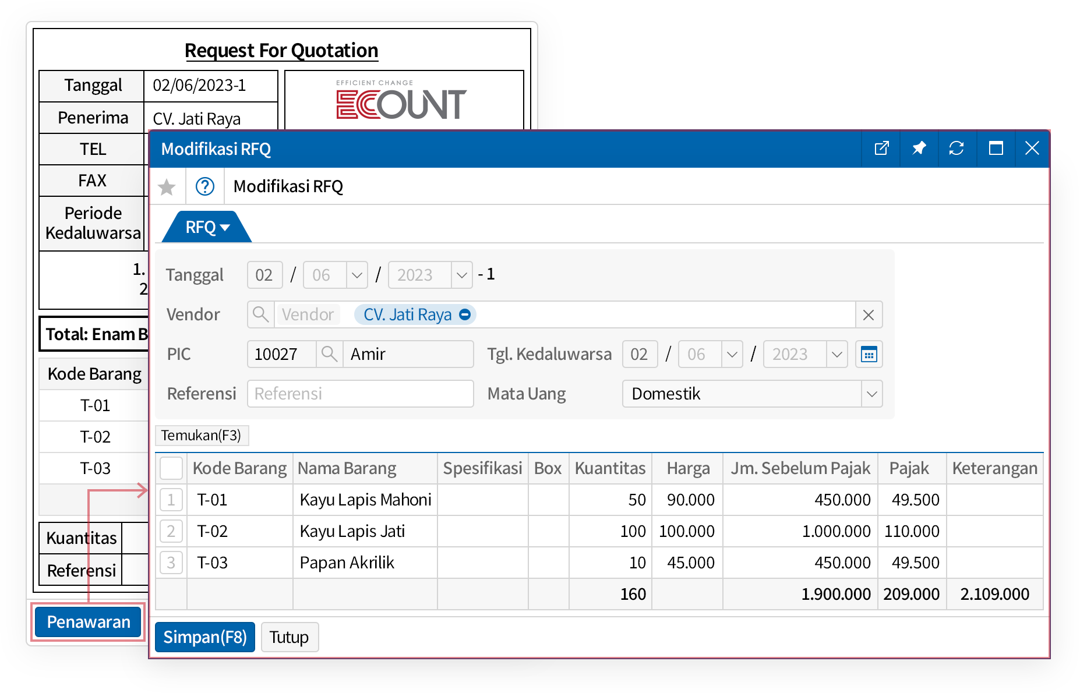Viewport: 1080px width, 693px height.
Task: Click the Simpan(F8) button
Action: [x=205, y=637]
